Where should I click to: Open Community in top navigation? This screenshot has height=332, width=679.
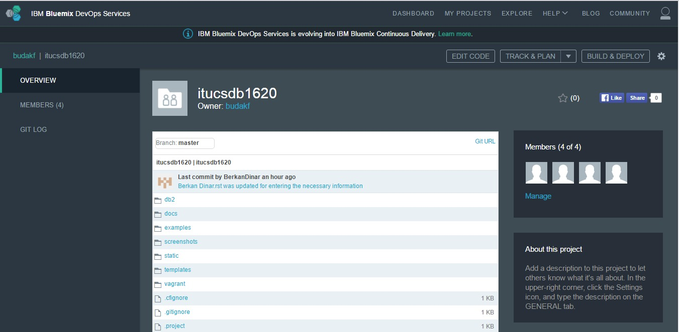630,14
